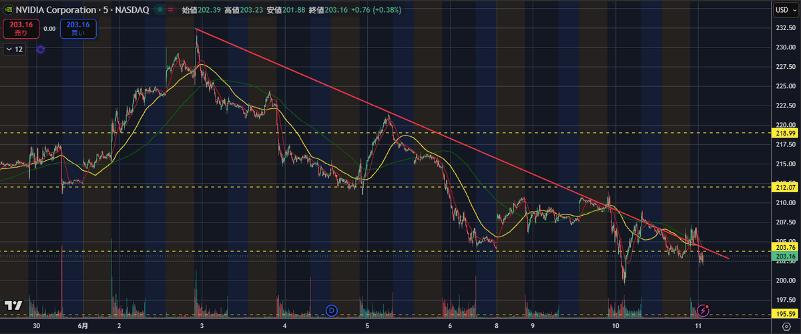Click the pink lightning event marker
801x334 pixels.
703,310
